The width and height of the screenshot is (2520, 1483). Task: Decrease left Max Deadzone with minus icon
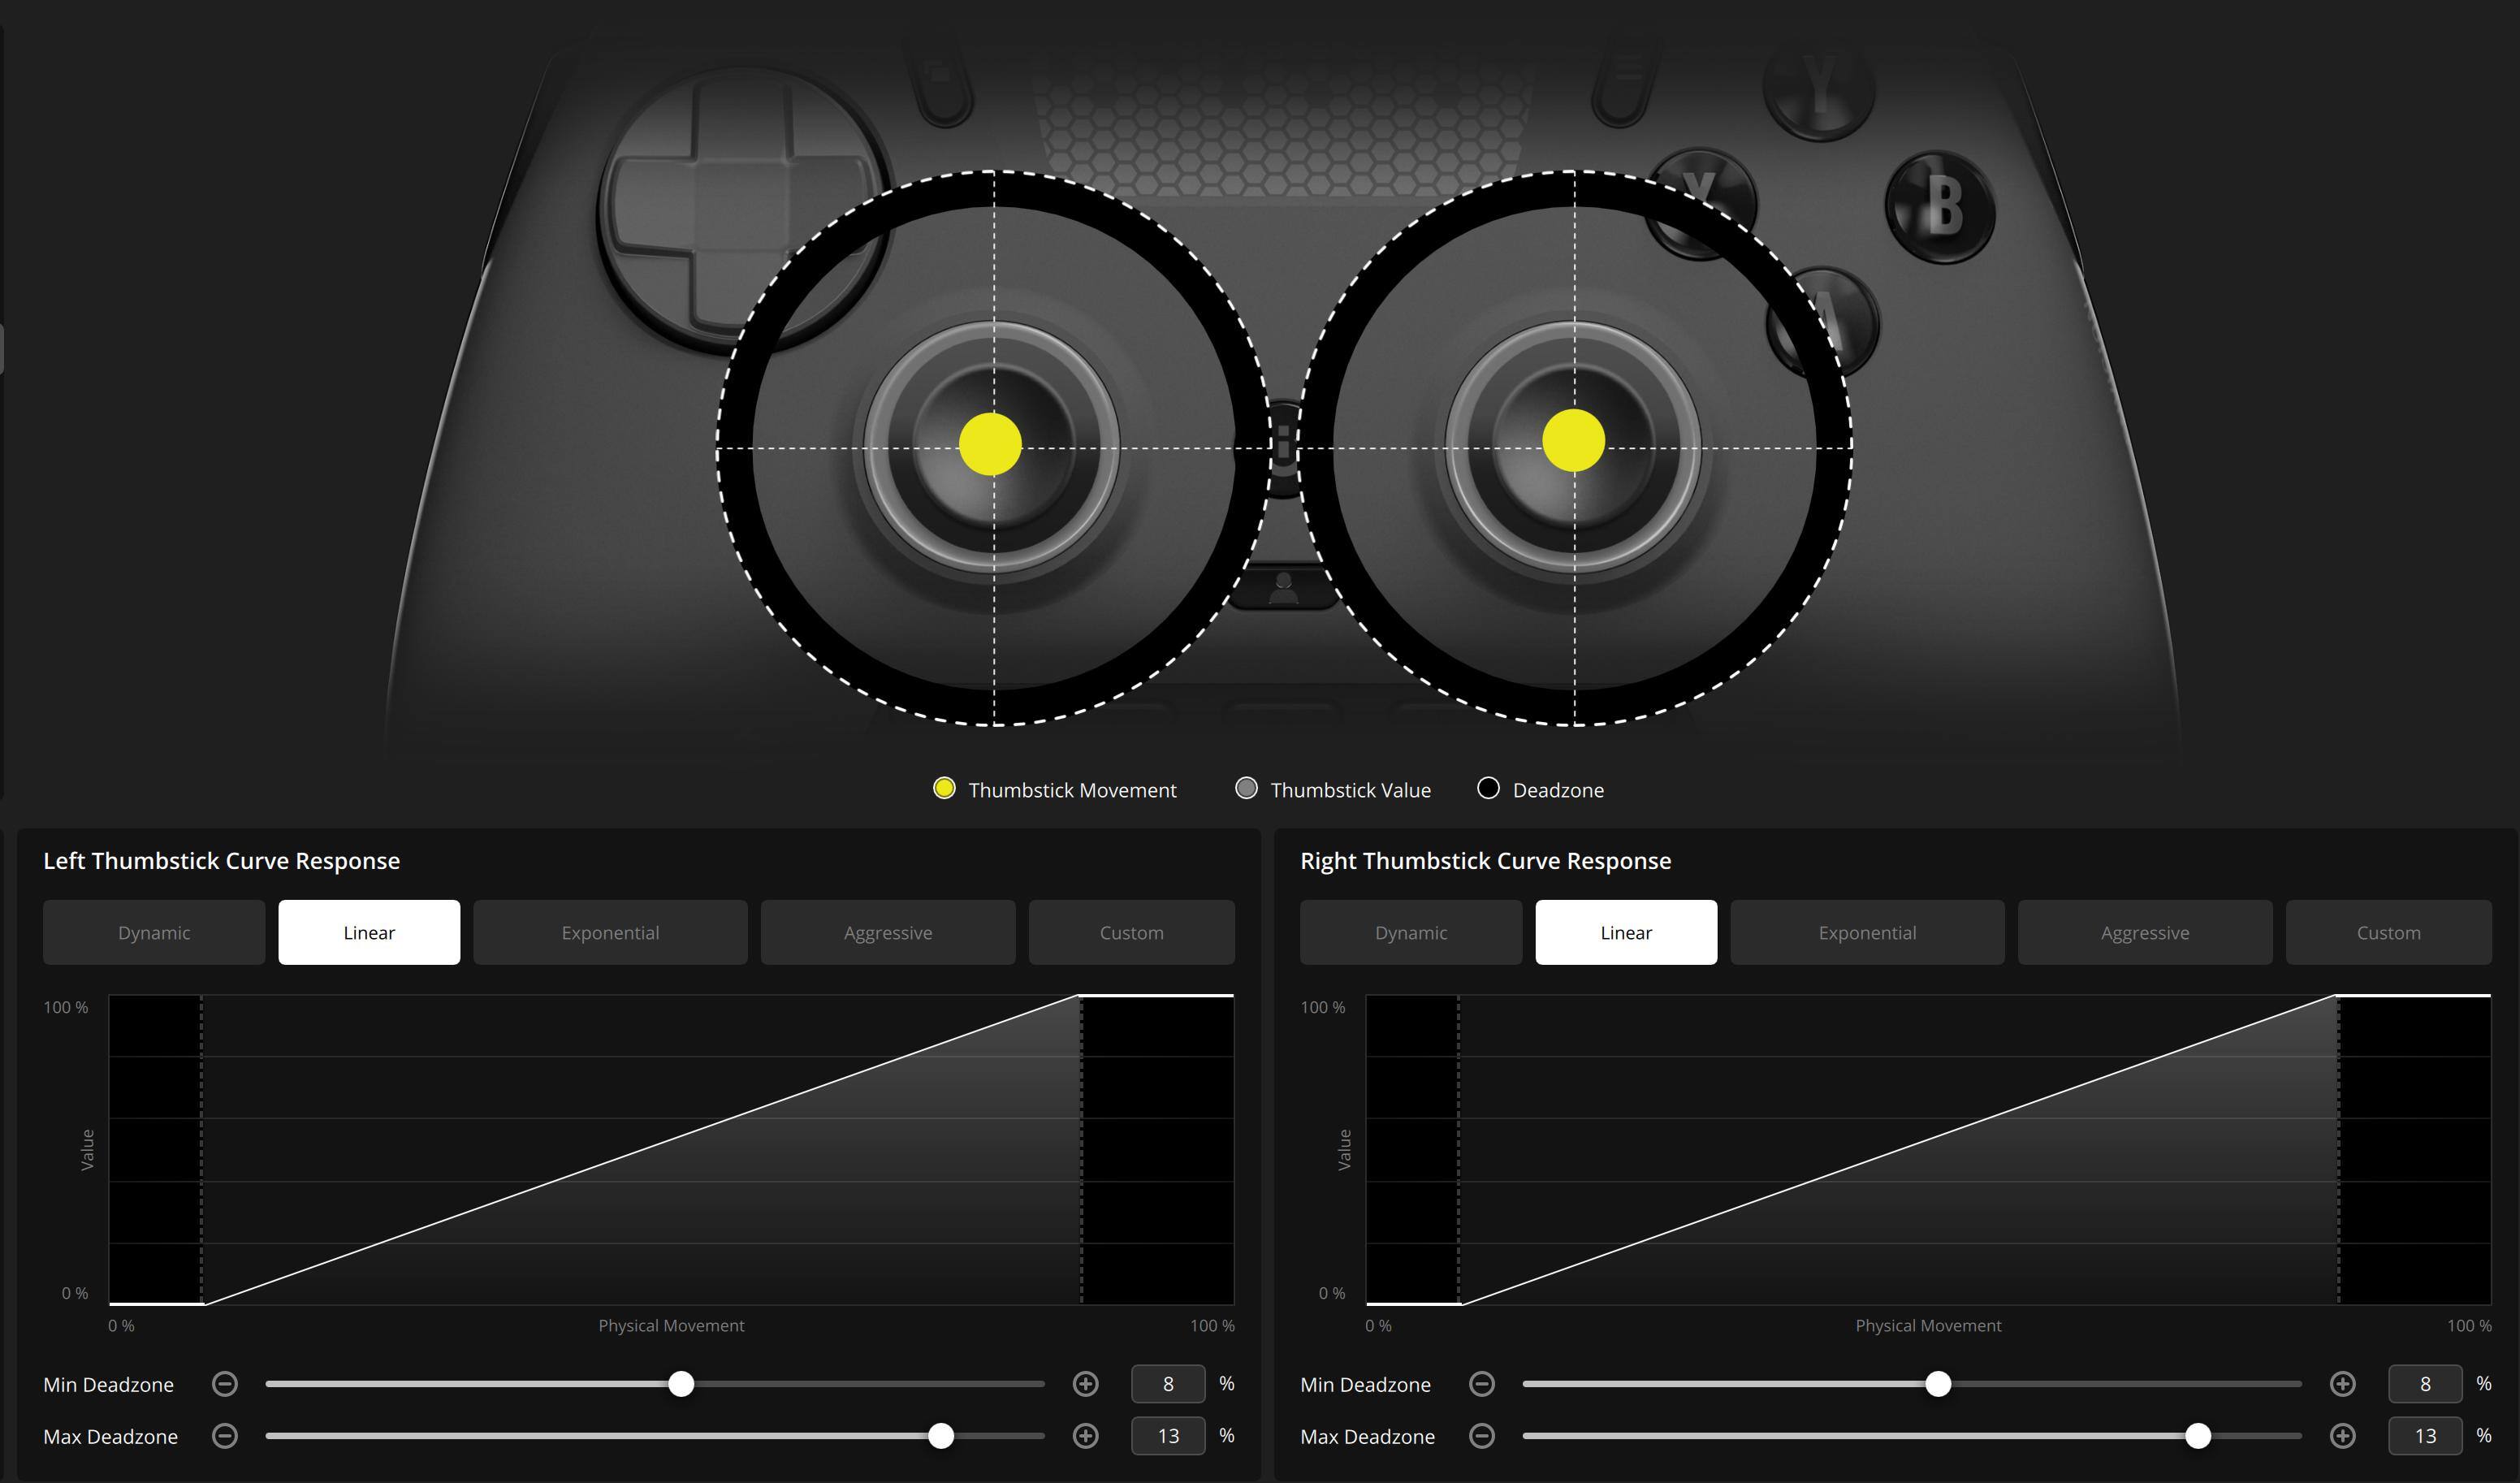pos(225,1436)
